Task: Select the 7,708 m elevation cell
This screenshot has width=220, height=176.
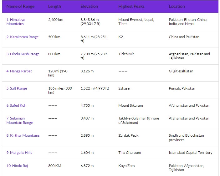Action: point(94,56)
